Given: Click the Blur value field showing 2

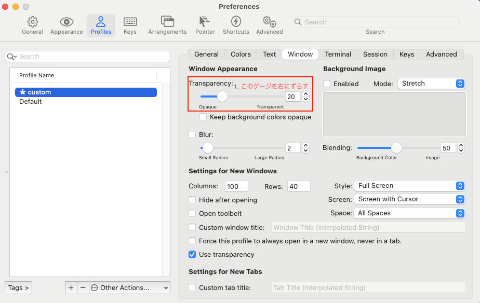Looking at the screenshot, I should tap(292, 148).
